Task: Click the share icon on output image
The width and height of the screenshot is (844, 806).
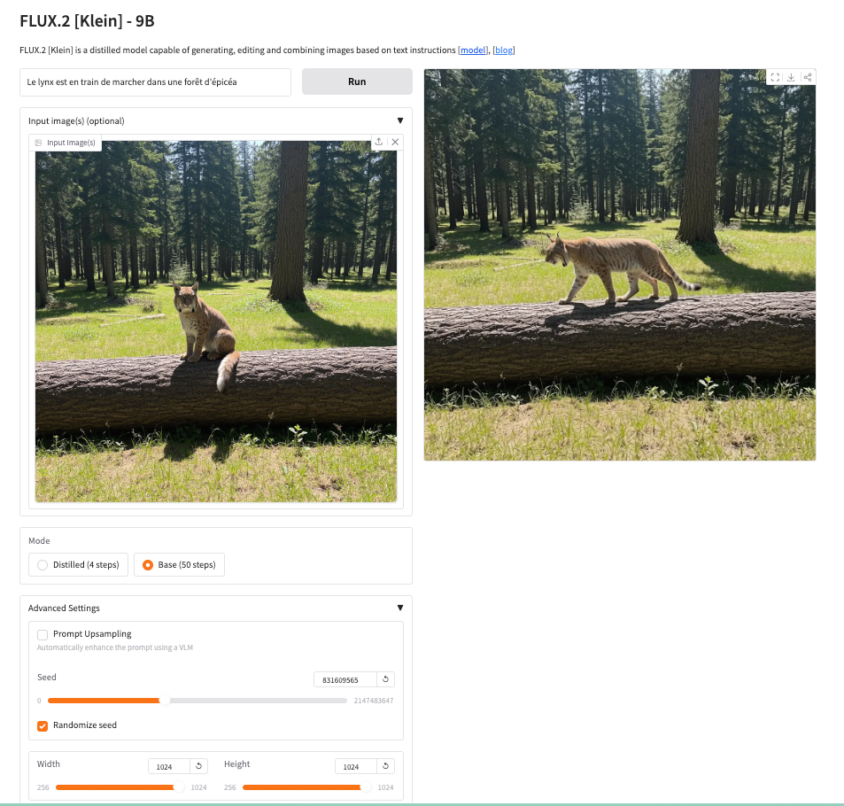Action: point(807,78)
